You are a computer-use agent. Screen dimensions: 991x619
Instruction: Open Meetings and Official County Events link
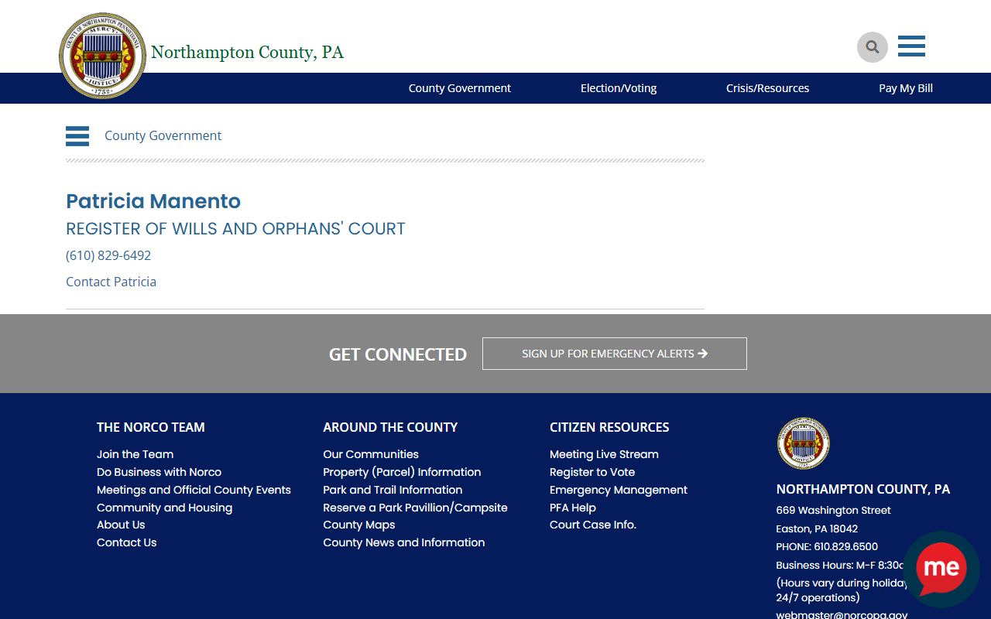click(194, 490)
